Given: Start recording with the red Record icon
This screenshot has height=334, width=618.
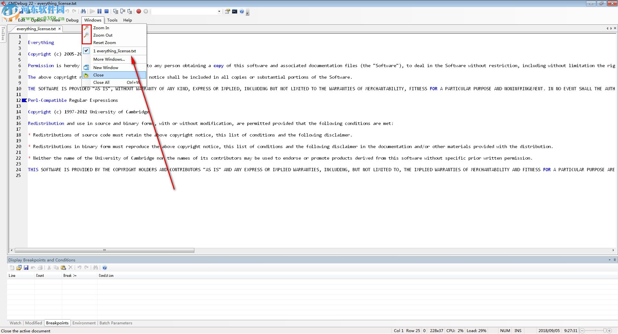Looking at the screenshot, I should pos(138,11).
